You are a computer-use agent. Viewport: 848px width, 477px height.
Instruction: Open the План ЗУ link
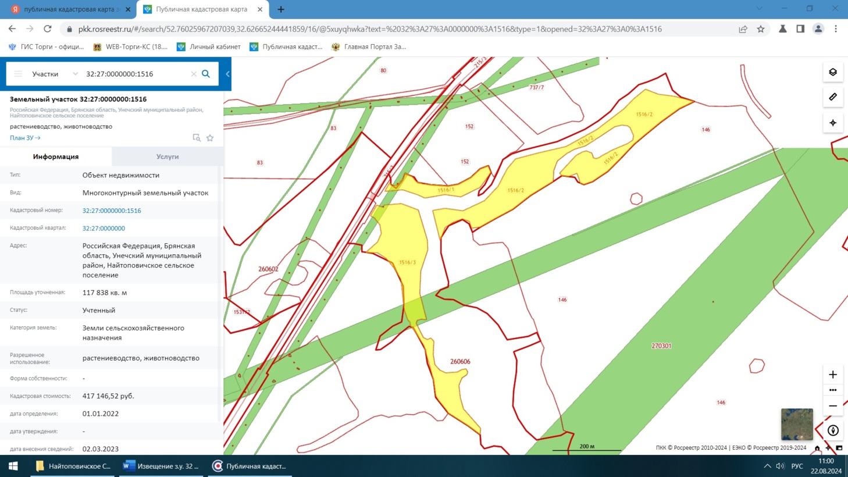[x=25, y=138]
